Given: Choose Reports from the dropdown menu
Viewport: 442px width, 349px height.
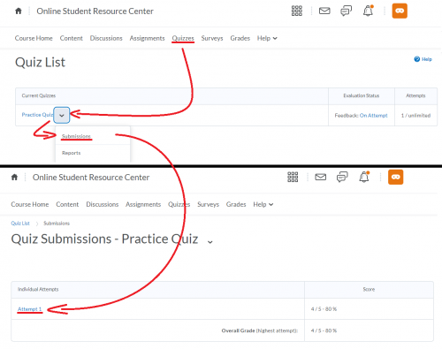Looking at the screenshot, I should [x=71, y=153].
